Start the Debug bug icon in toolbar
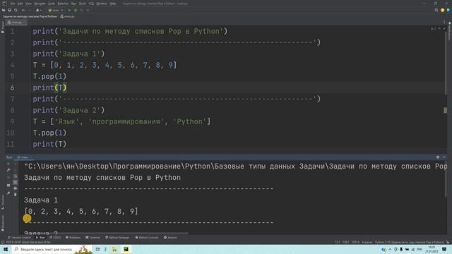The image size is (452, 254). pyautogui.click(x=76, y=10)
